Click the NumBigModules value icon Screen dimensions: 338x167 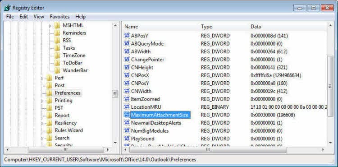[x=127, y=131]
